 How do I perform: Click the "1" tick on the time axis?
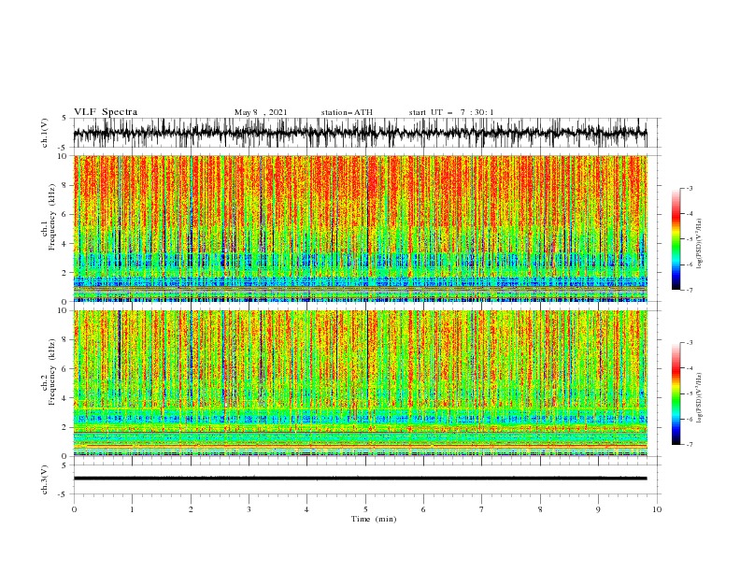132,509
